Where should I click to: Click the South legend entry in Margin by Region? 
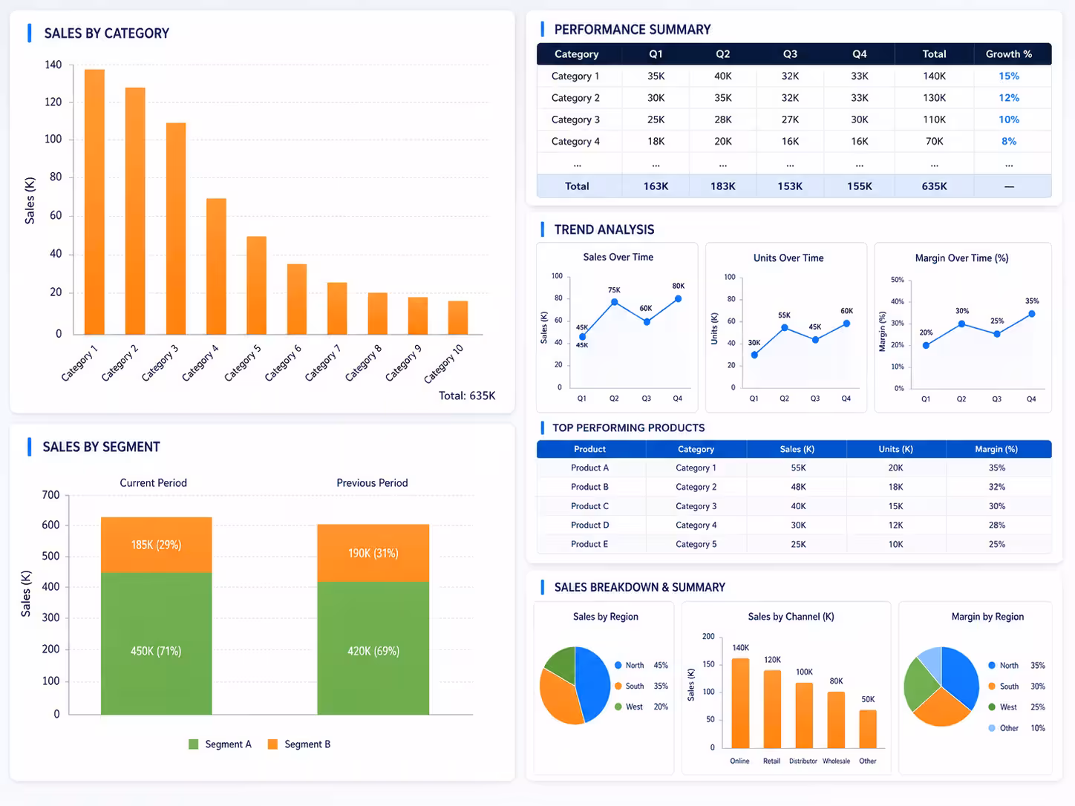point(1016,687)
